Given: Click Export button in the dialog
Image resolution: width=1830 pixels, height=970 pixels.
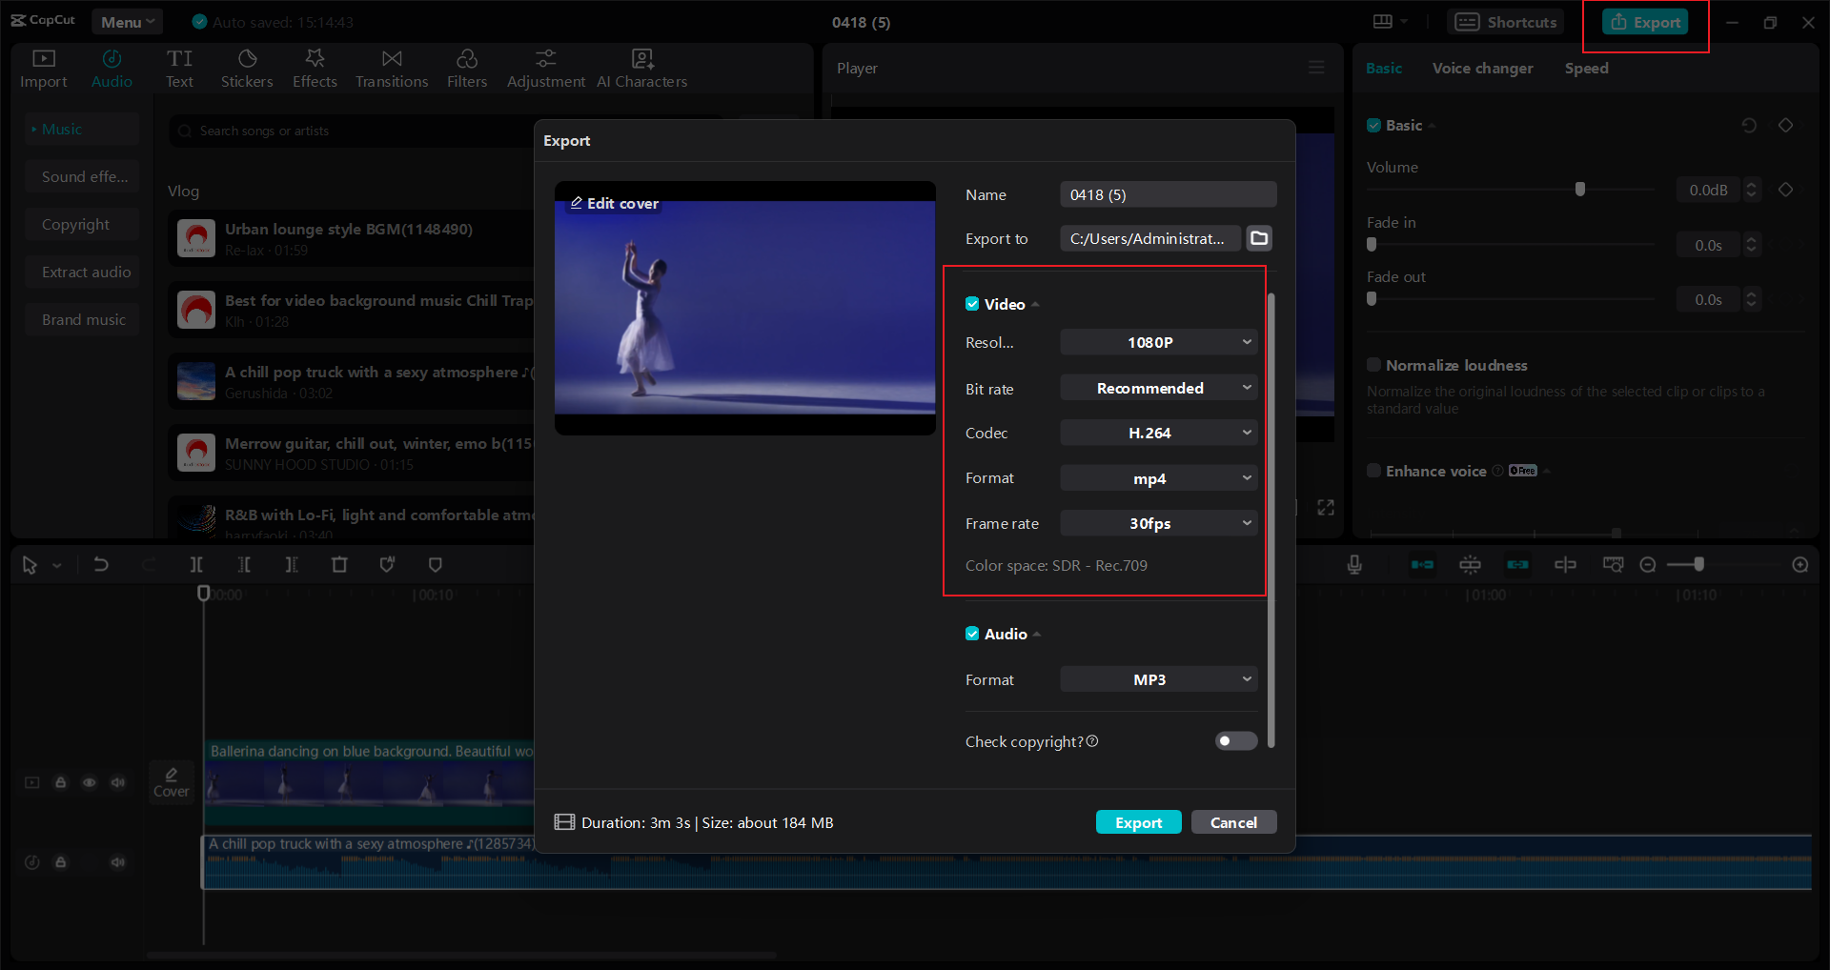Looking at the screenshot, I should pyautogui.click(x=1139, y=822).
